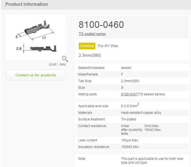Click the Male/Female row label
This screenshot has width=191, height=167.
88,74
